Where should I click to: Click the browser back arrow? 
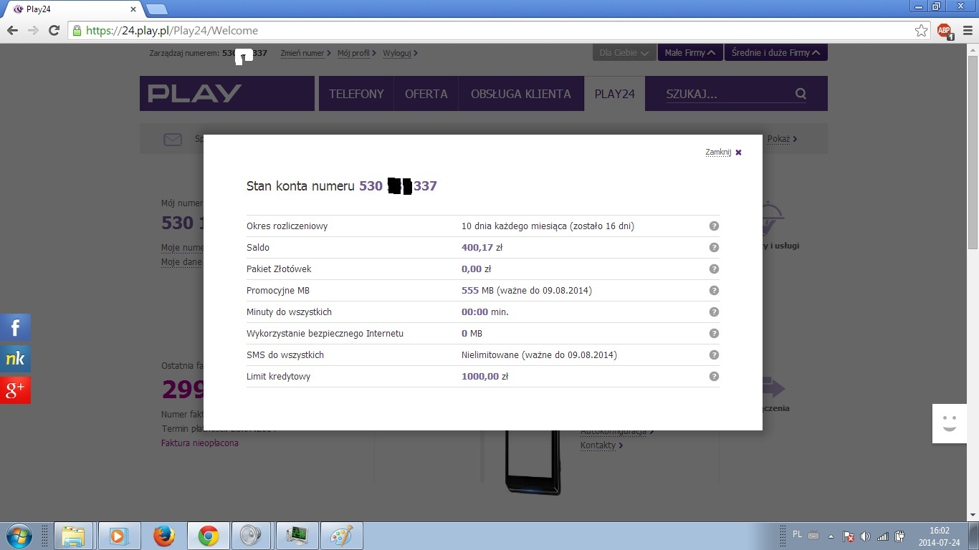(12, 31)
